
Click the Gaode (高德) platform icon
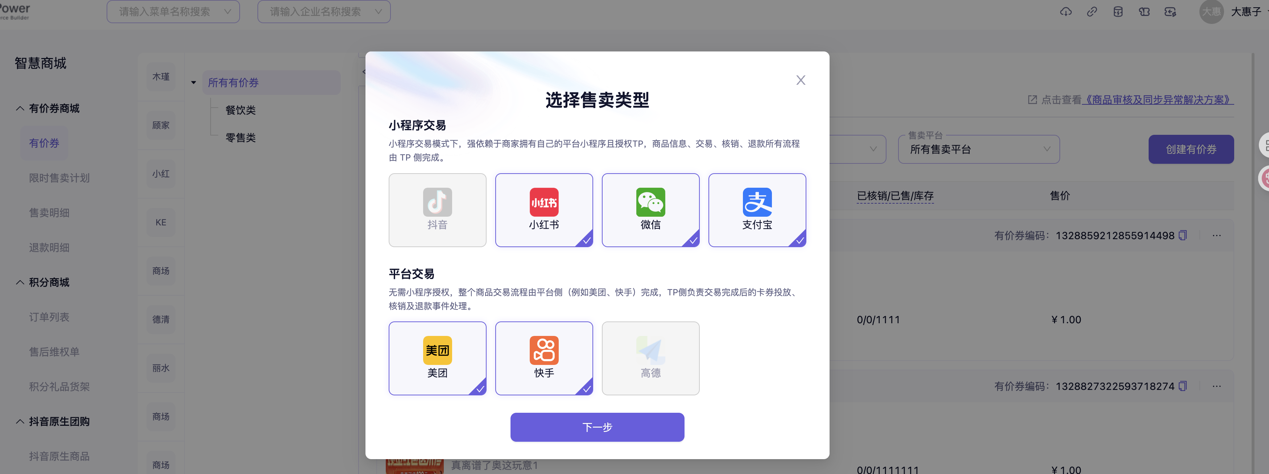(x=650, y=350)
